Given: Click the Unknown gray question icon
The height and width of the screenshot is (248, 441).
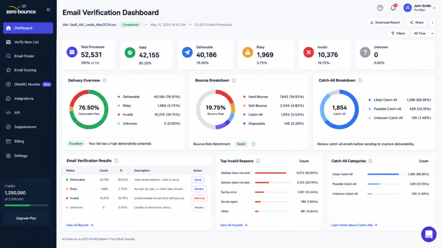Looking at the screenshot, I should 365,52.
